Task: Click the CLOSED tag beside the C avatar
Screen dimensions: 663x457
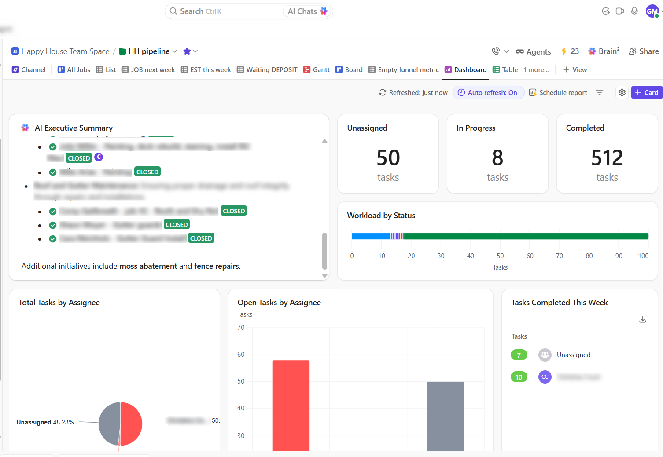Action: 79,158
